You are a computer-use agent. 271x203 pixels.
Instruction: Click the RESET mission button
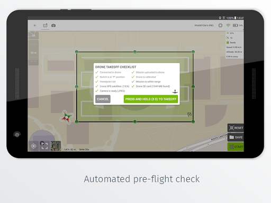click(236, 128)
